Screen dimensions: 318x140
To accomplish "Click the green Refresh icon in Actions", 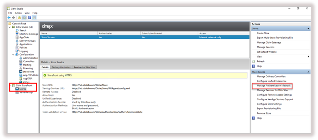I will (x=253, y=61).
